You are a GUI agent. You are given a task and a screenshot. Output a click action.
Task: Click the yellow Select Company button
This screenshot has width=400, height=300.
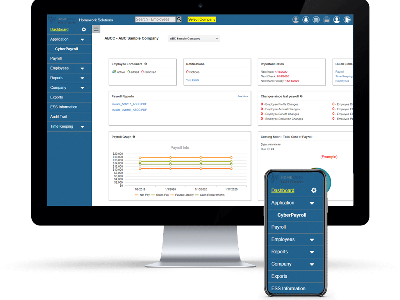[x=202, y=20]
